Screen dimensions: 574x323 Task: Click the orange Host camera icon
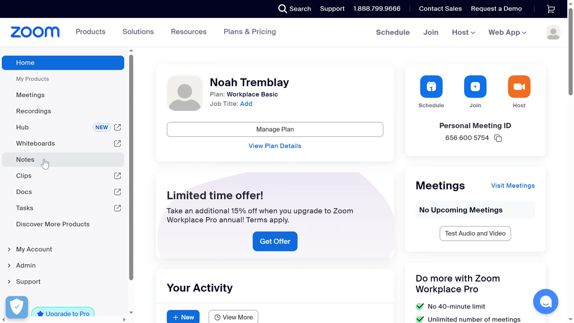[519, 87]
